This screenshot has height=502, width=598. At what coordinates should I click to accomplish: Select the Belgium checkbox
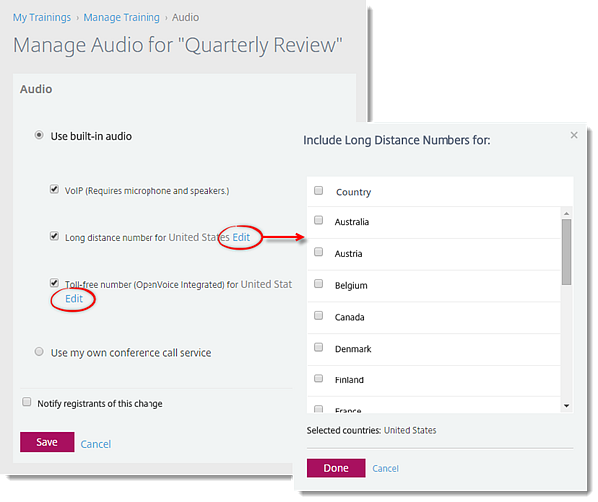coord(319,285)
